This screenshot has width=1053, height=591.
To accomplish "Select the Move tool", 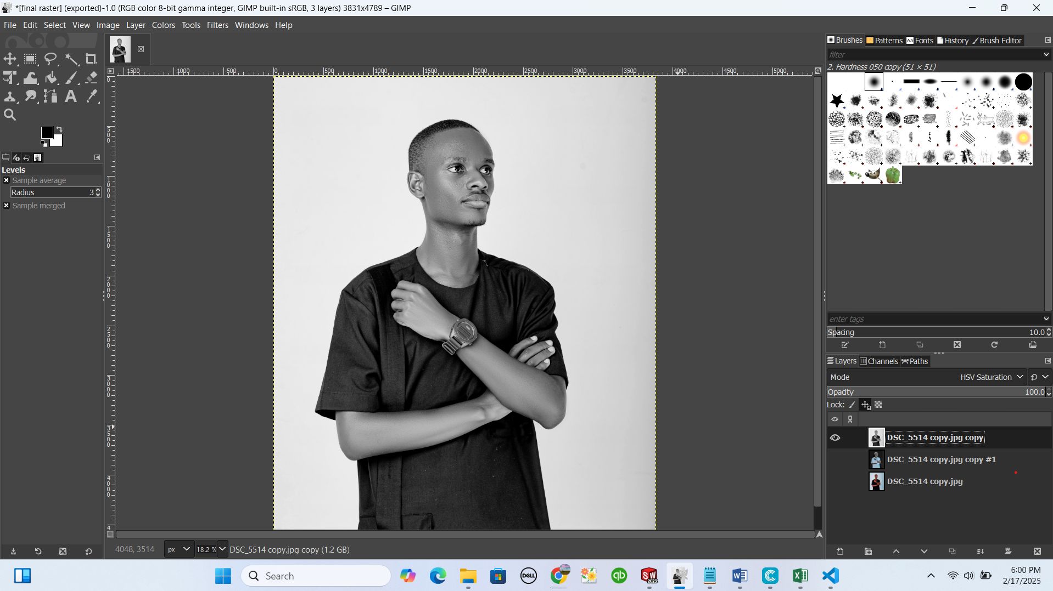I will click(x=10, y=59).
